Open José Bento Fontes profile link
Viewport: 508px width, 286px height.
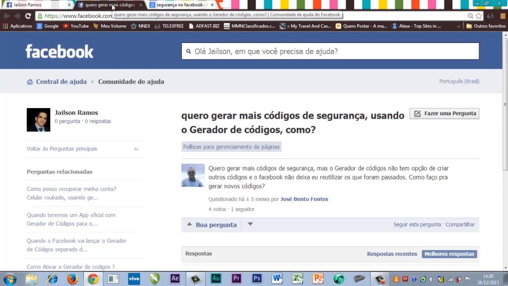(x=304, y=199)
